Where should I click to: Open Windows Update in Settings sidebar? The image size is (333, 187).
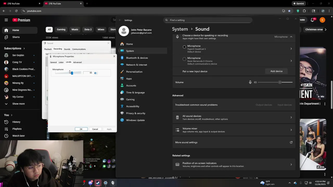(x=143, y=120)
